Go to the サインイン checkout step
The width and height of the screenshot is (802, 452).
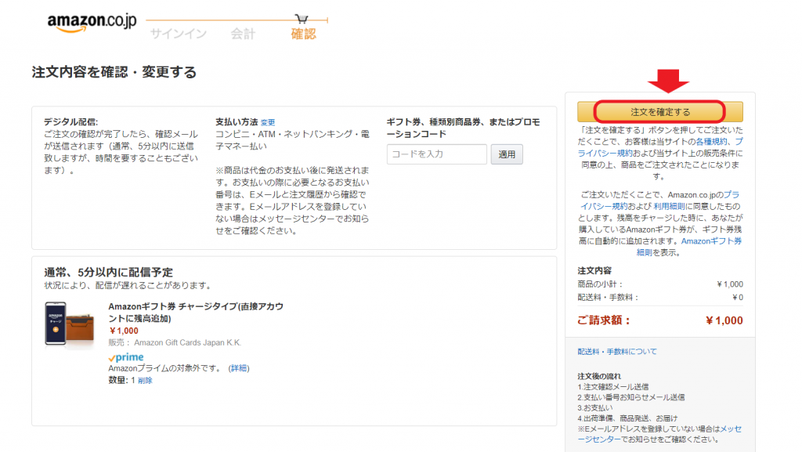tap(178, 34)
